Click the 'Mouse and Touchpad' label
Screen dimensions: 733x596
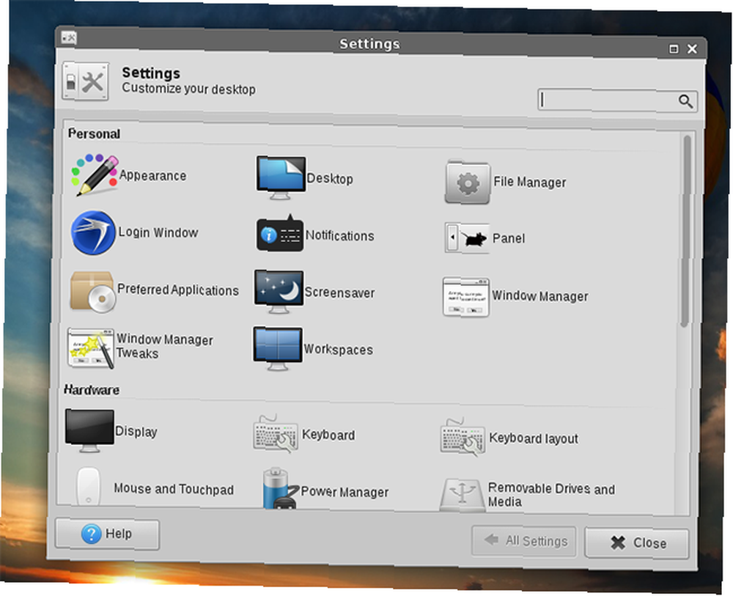pos(174,489)
